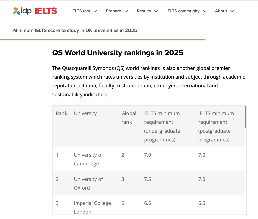Open the IELTS community menu
Screen dimensions: 258x219
pyautogui.click(x=183, y=11)
